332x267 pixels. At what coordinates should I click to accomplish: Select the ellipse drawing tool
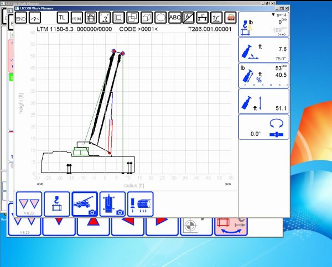click(160, 18)
